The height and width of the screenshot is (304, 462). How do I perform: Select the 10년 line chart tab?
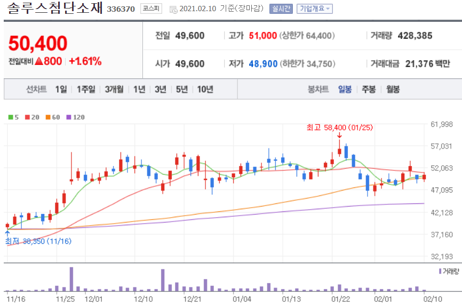click(x=205, y=89)
